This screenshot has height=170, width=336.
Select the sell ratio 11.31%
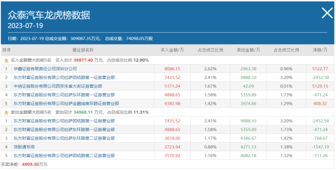click(141, 112)
